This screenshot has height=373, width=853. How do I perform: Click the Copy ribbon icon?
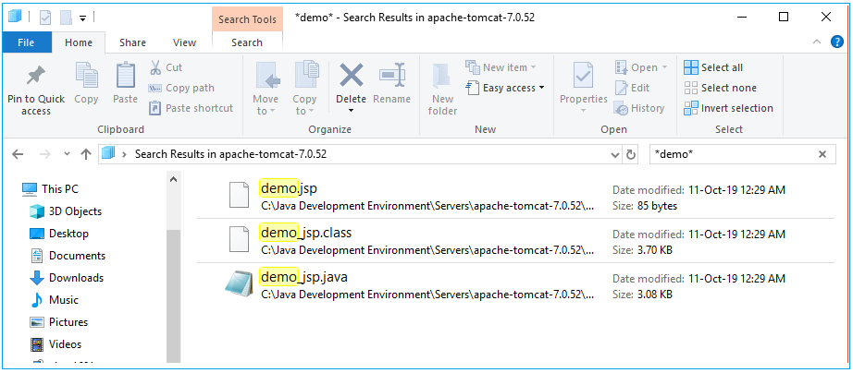(x=86, y=76)
